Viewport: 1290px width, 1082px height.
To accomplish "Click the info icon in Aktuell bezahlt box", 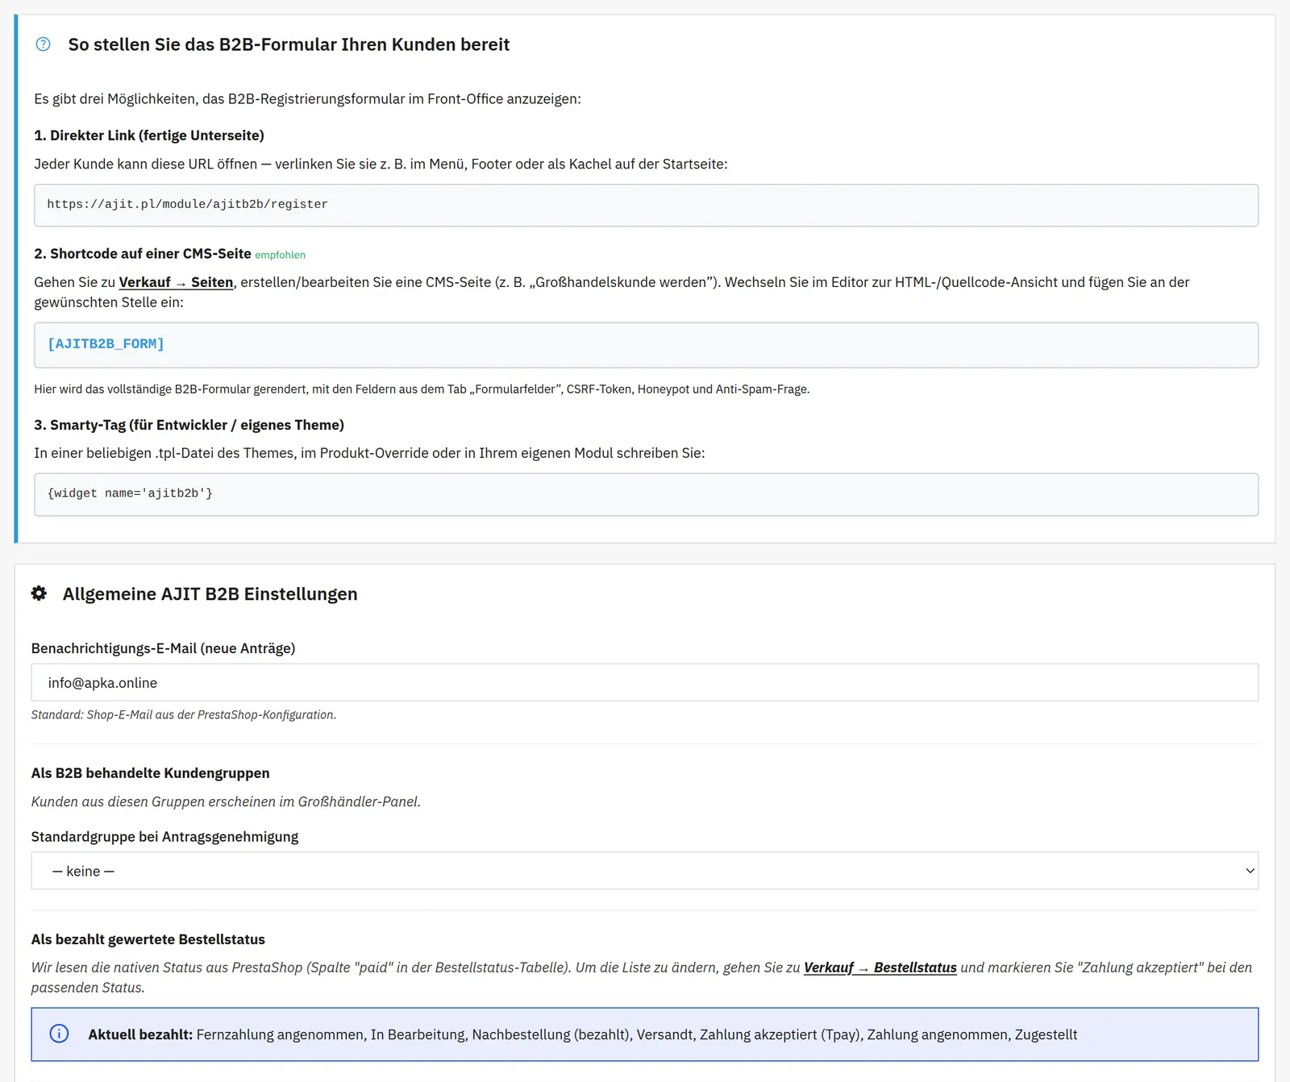I will coord(59,1034).
